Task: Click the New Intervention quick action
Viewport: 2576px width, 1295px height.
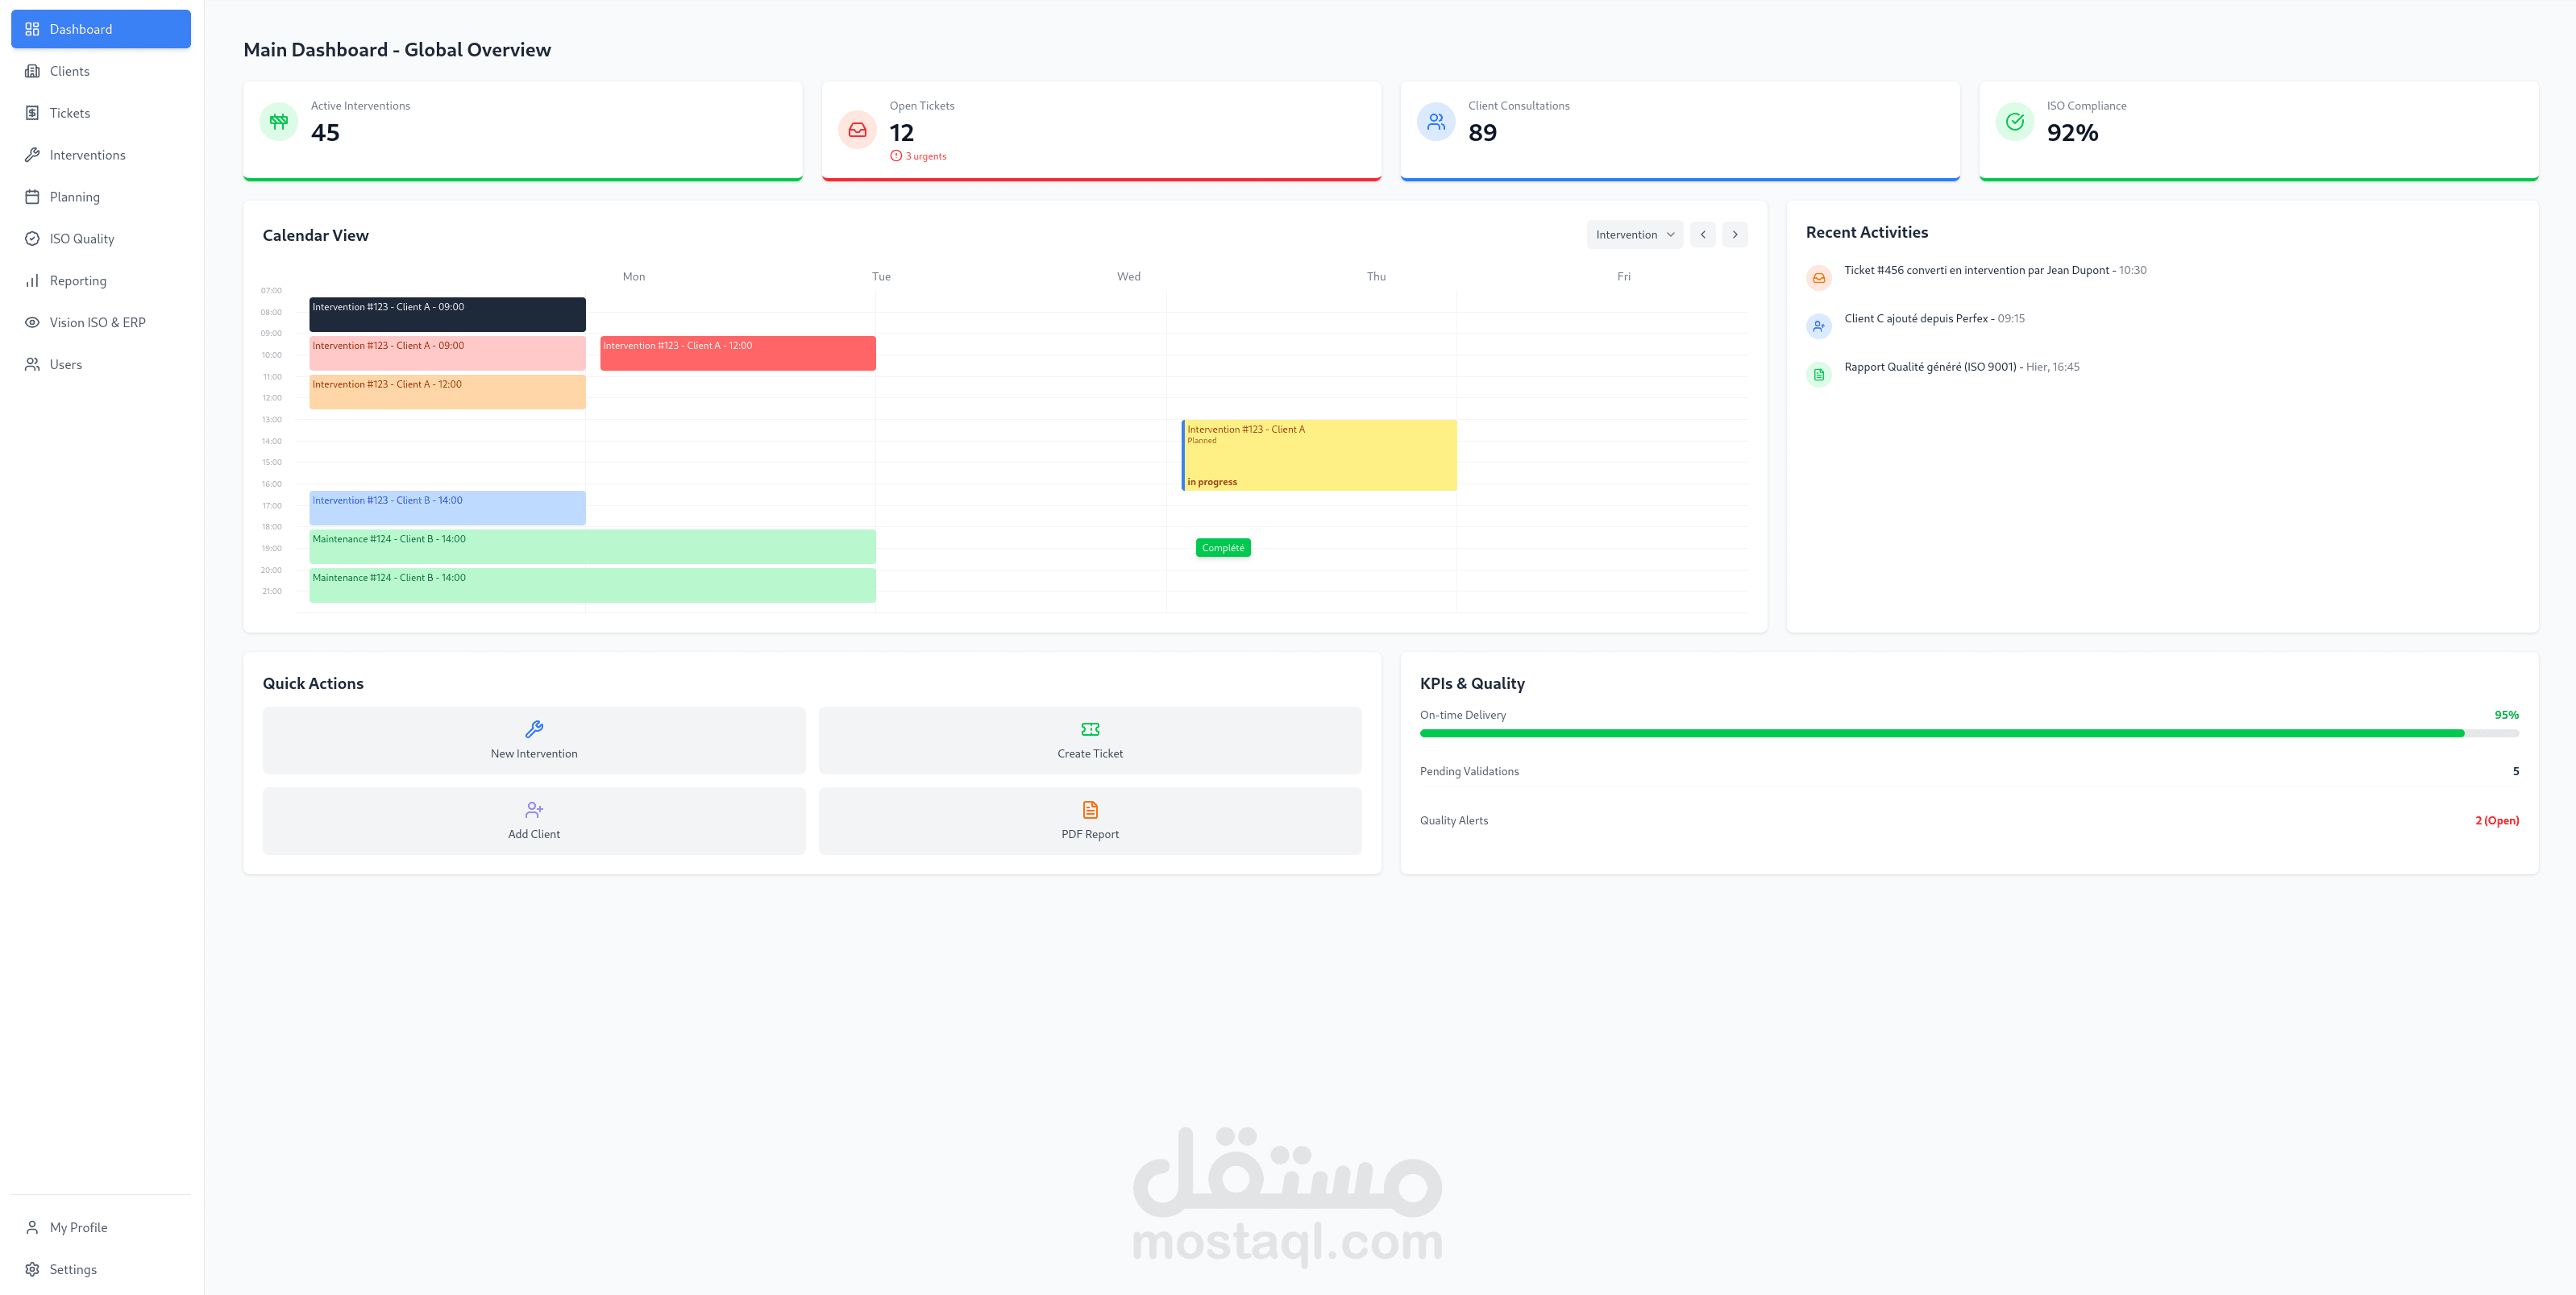Action: click(534, 741)
